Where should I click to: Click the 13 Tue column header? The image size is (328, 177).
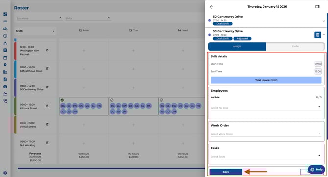pos(133,30)
